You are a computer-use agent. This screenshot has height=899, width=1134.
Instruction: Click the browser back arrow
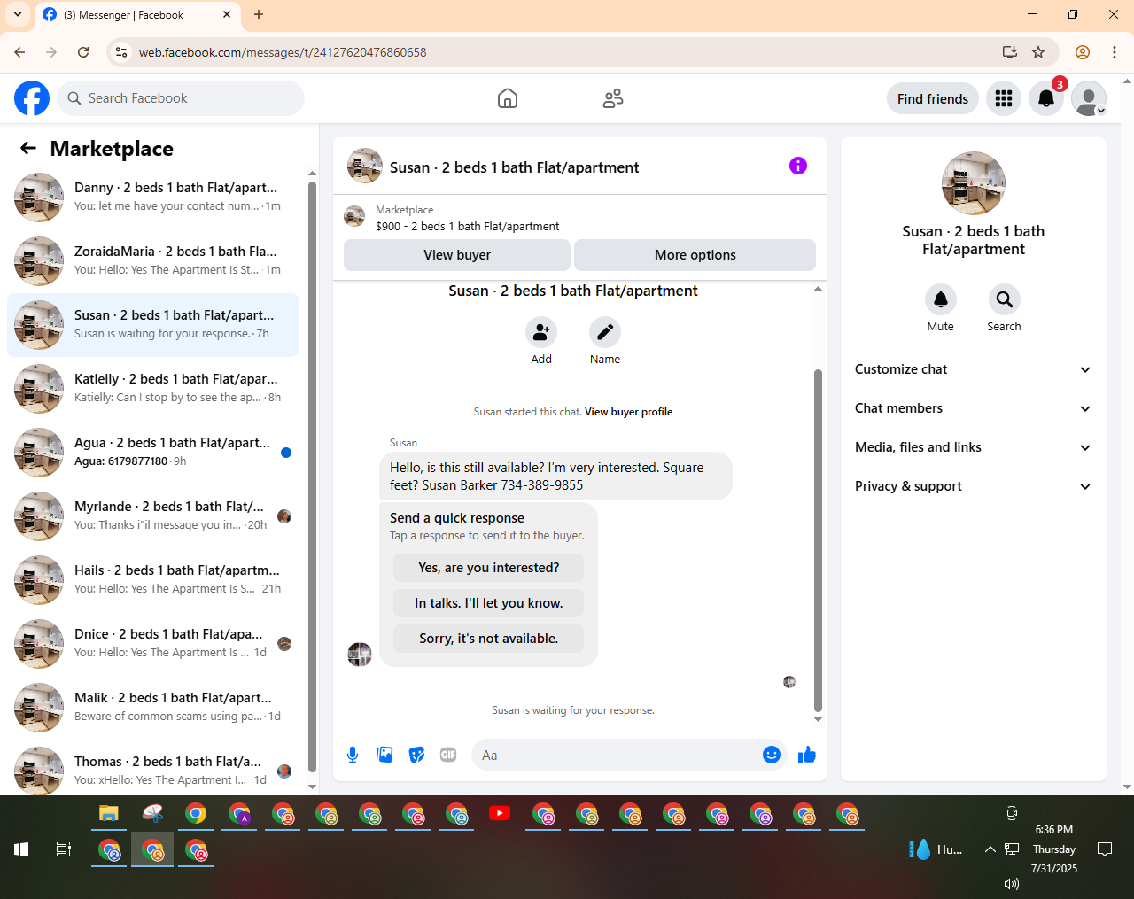pos(19,52)
